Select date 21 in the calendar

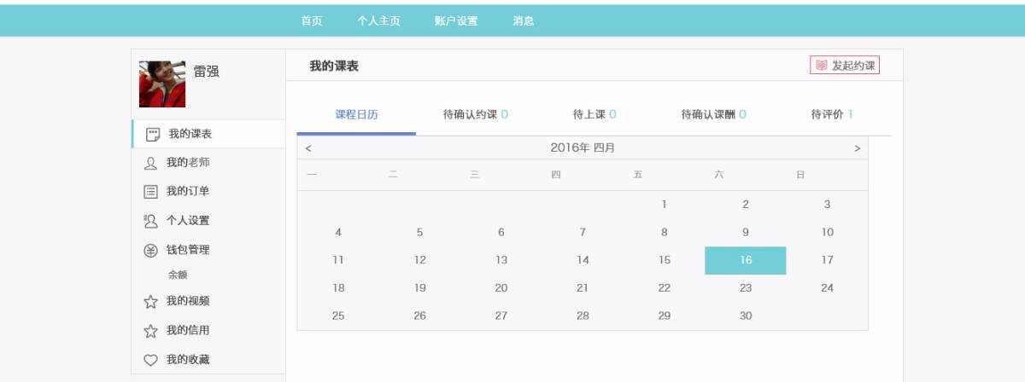583,288
